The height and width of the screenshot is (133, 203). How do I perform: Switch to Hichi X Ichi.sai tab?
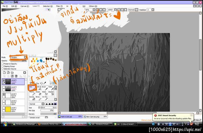[x=70, y=117]
